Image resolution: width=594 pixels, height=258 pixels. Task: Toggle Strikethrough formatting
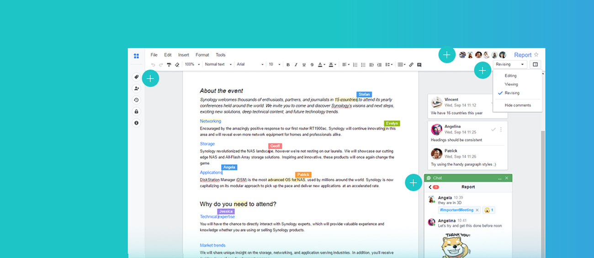pyautogui.click(x=312, y=65)
